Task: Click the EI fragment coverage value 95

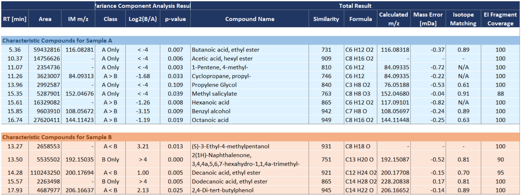Action: coord(501,173)
